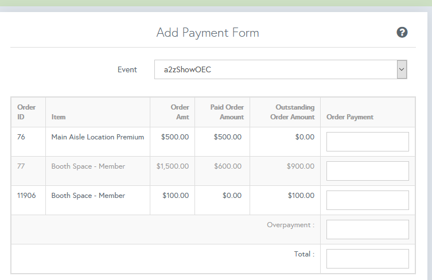
Task: Click the Order ID column header
Action: [26, 112]
